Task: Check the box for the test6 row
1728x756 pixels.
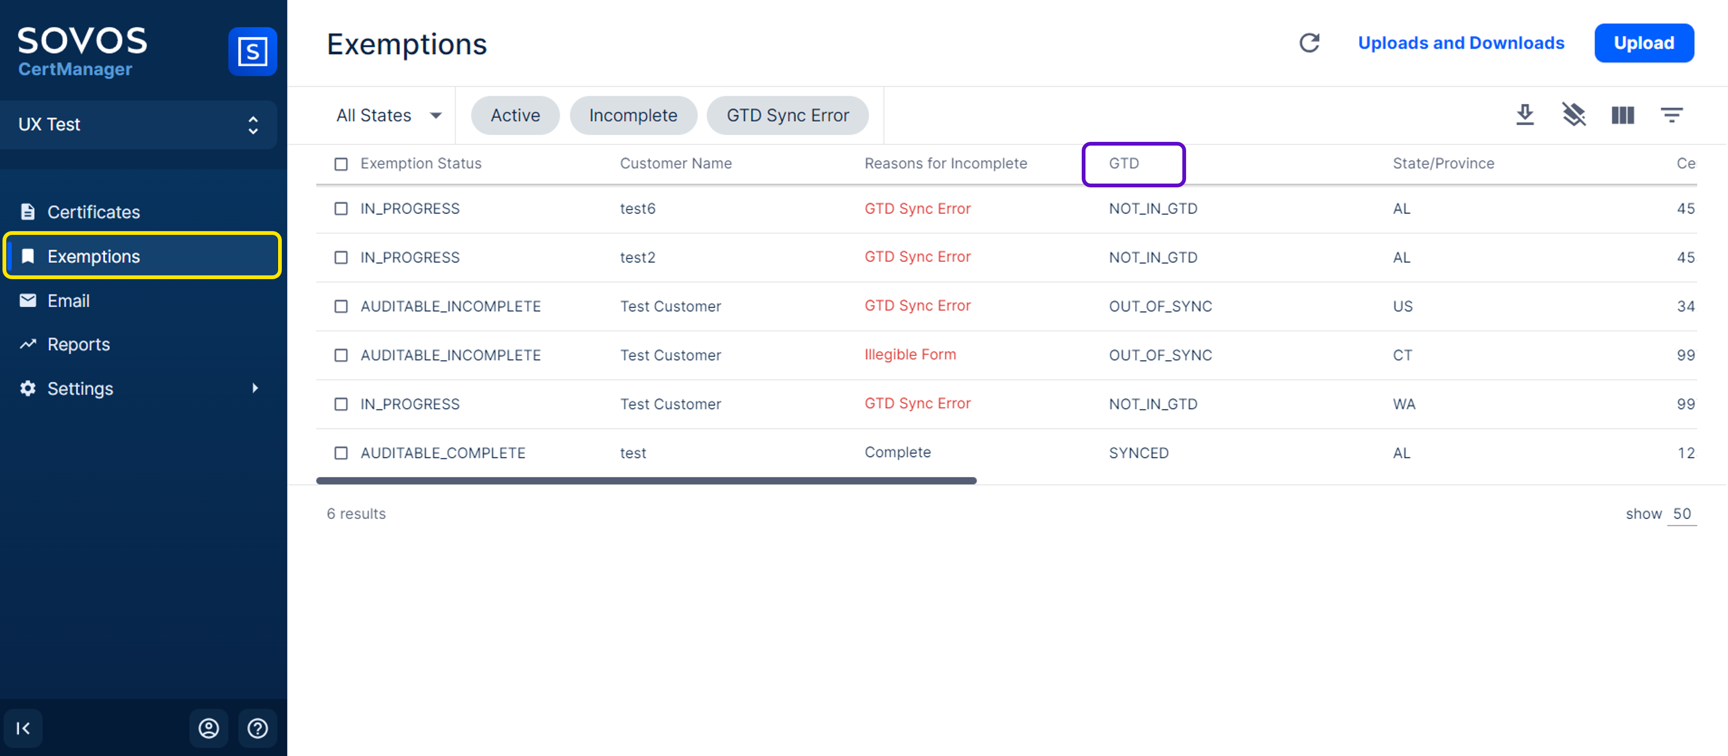Action: pos(341,209)
